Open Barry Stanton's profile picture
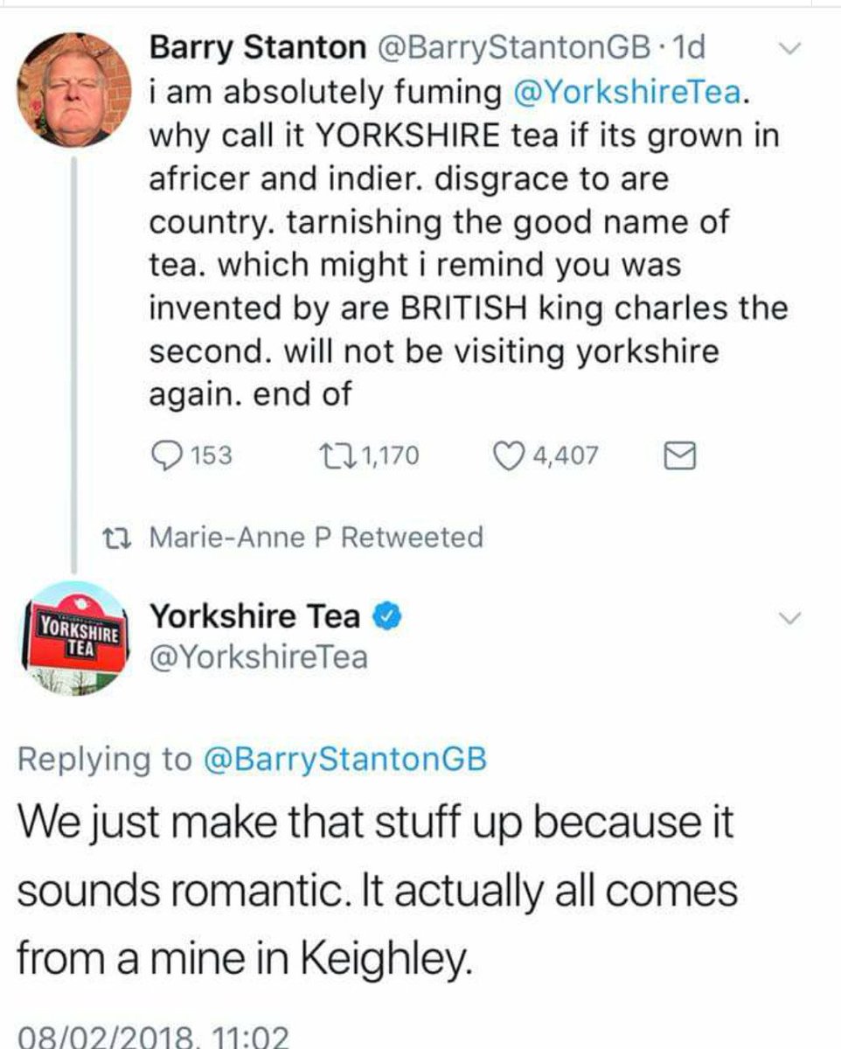Image resolution: width=841 pixels, height=1049 pixels. [73, 89]
